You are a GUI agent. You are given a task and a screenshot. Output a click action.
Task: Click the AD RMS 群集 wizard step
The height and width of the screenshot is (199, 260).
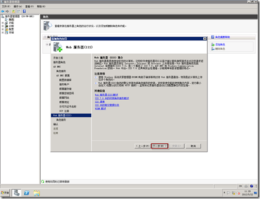tap(63, 75)
